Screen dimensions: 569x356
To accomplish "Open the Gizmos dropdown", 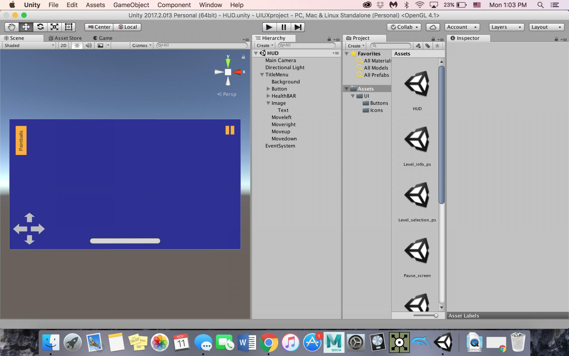I will click(142, 45).
